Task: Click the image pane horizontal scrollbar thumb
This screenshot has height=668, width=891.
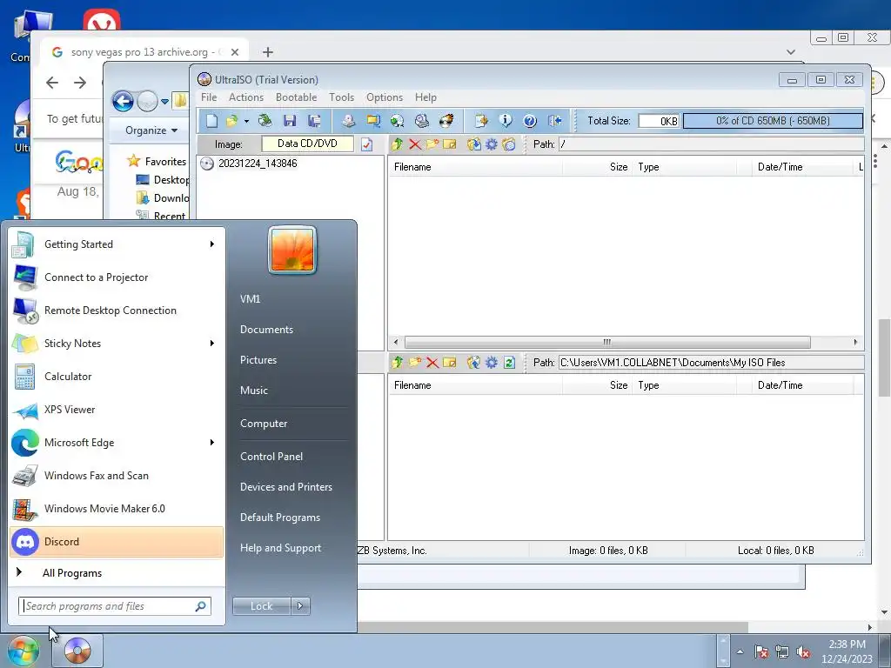Action: pyautogui.click(x=606, y=343)
